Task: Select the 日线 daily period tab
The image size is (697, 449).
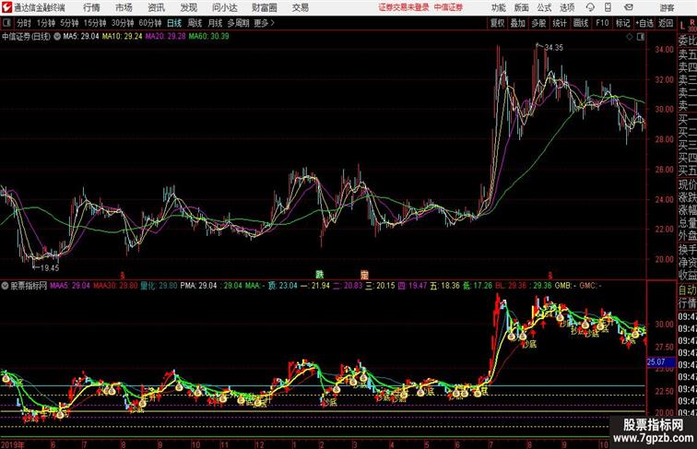Action: (x=174, y=23)
